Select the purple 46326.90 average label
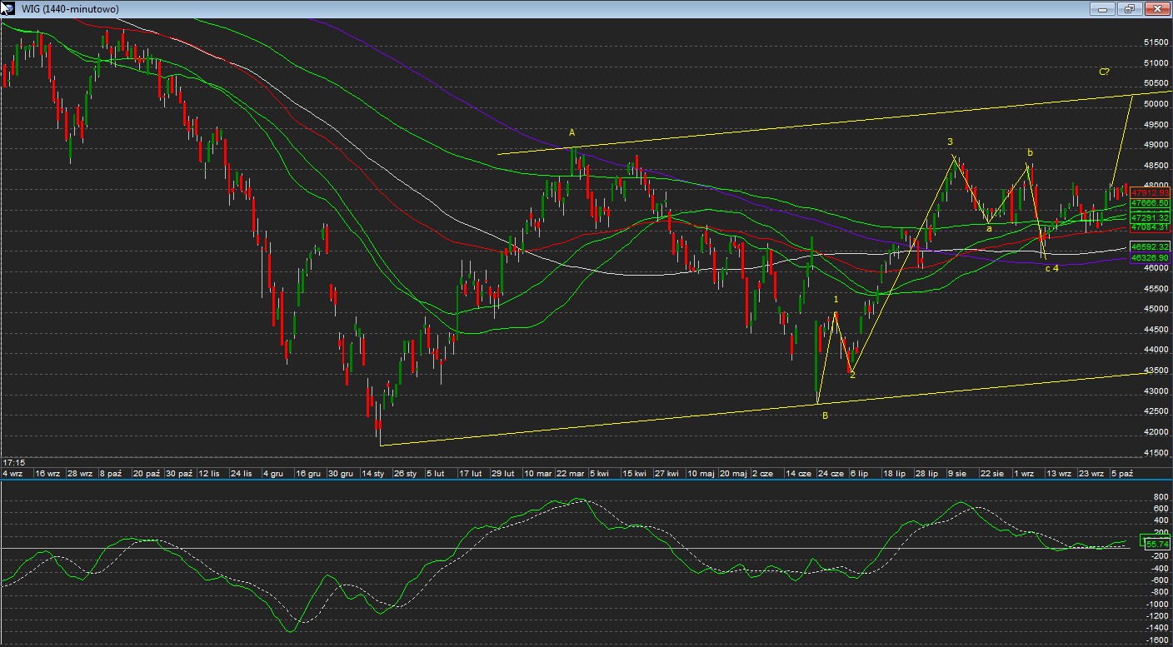The width and height of the screenshot is (1173, 647). tap(1151, 259)
